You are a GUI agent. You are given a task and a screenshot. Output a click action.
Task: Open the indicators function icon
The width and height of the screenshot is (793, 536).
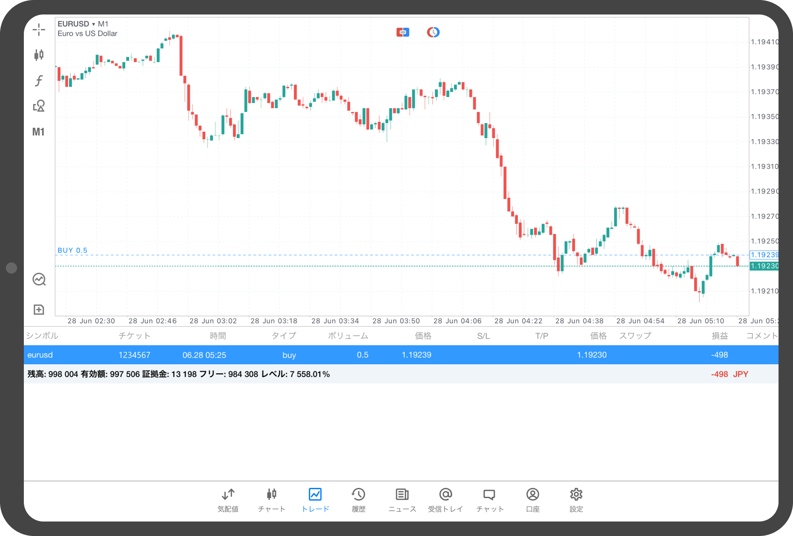(39, 81)
